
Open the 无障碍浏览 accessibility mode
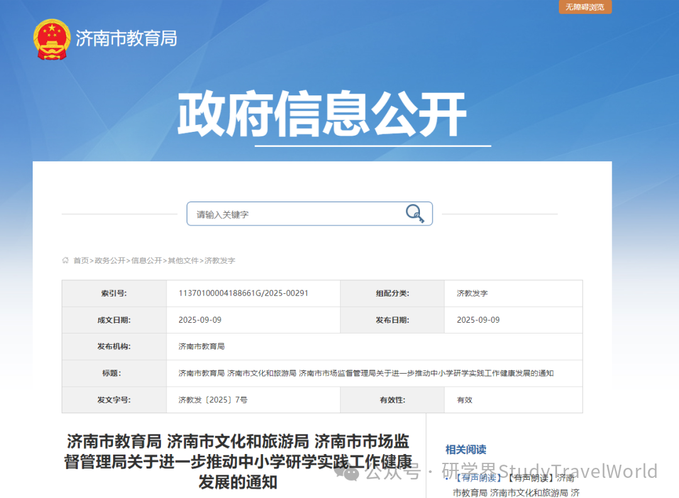click(x=585, y=7)
